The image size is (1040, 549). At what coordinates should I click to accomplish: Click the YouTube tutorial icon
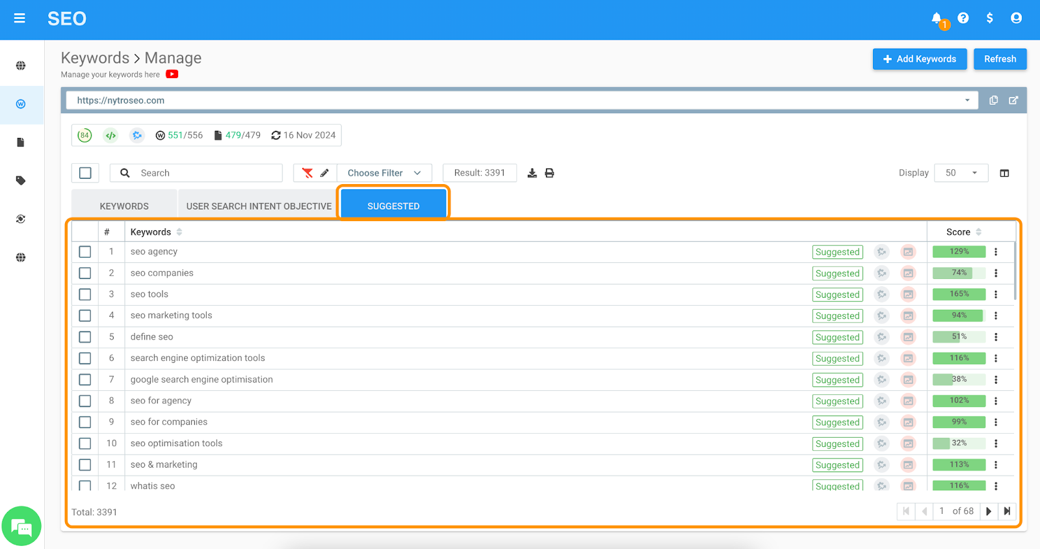click(x=172, y=74)
